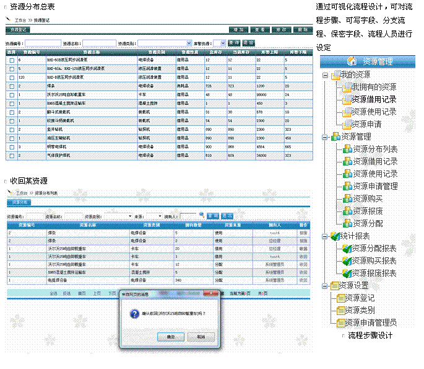Screen dimensions: 424x369
Task: Click the 首页 link in the pagination bar
Action: [82, 293]
